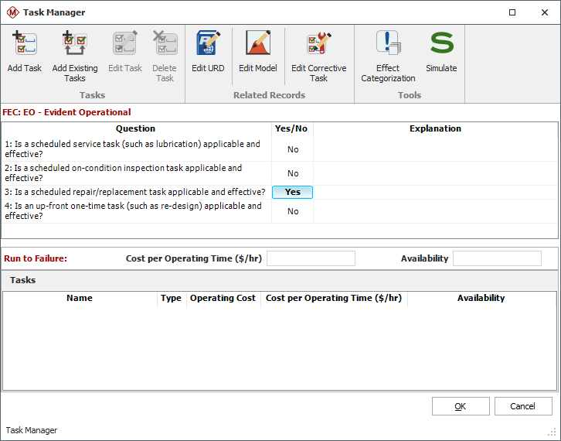The height and width of the screenshot is (441, 561).
Task: Toggle the answer for question 2 inspection task
Action: tap(292, 173)
